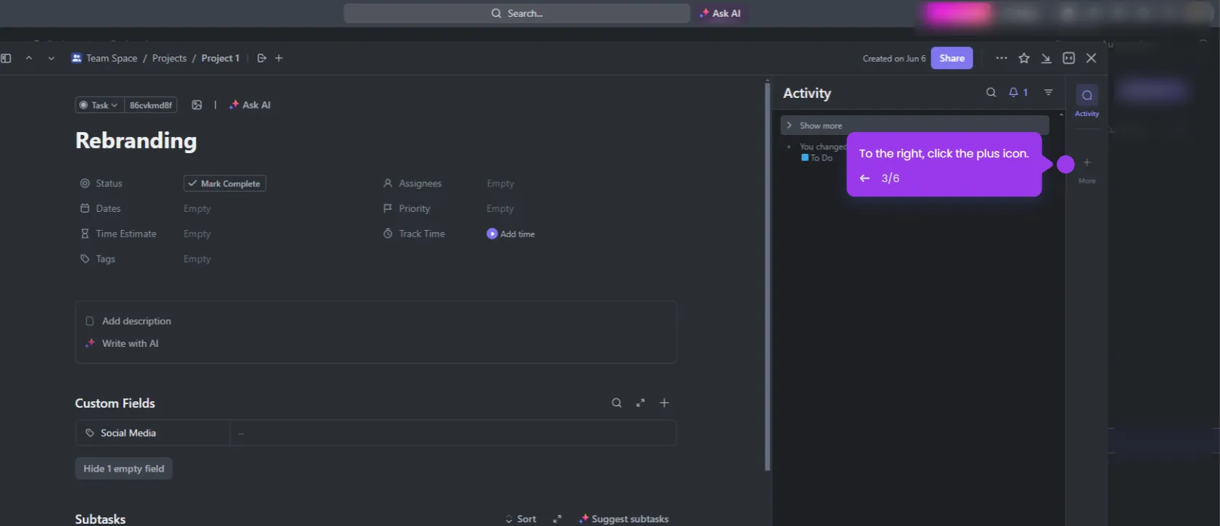Copy the task ID 86cvkmd8f
The width and height of the screenshot is (1220, 526).
pos(151,105)
